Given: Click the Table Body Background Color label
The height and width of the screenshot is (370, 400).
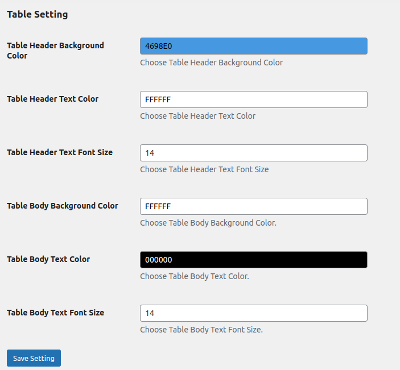Looking at the screenshot, I should (x=63, y=206).
